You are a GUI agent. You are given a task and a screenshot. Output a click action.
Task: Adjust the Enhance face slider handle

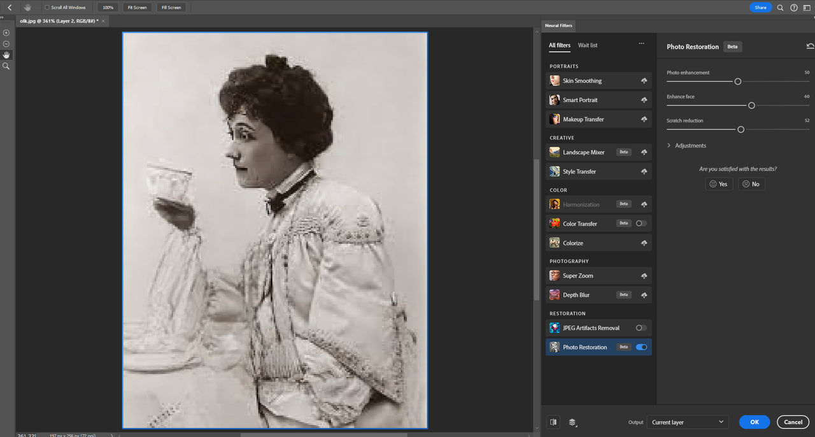(751, 106)
